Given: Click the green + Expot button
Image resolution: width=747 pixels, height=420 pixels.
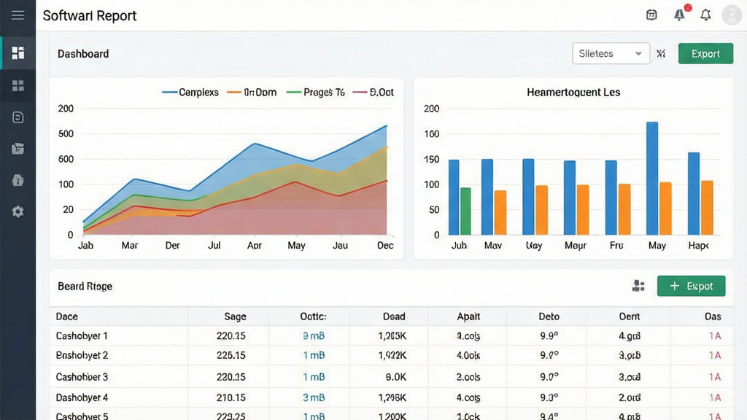Looking at the screenshot, I should coord(692,286).
